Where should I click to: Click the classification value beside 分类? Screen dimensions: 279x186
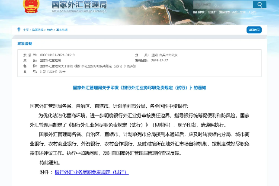click(x=164, y=55)
